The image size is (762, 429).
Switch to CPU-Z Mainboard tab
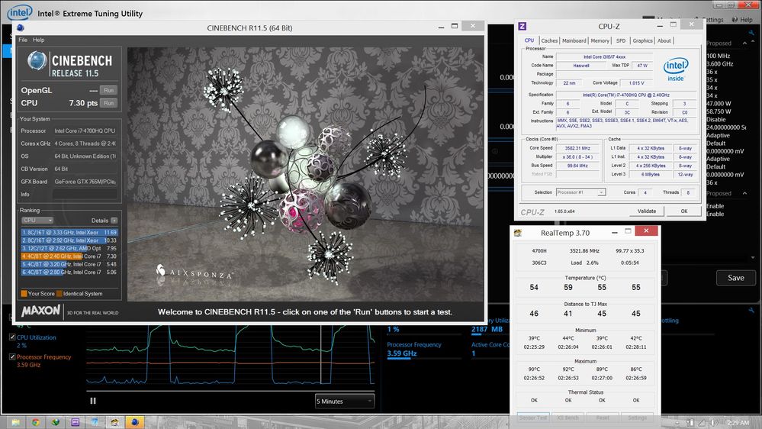[x=574, y=41]
